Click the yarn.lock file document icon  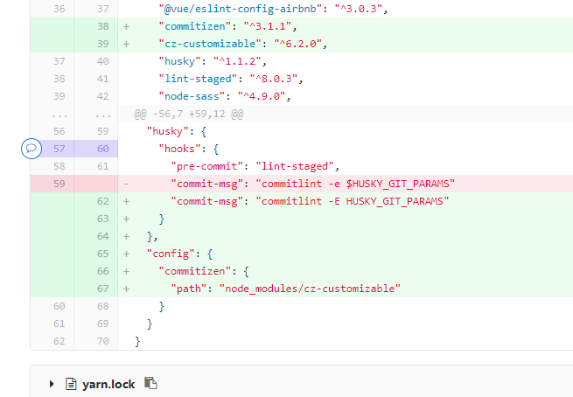(71, 384)
